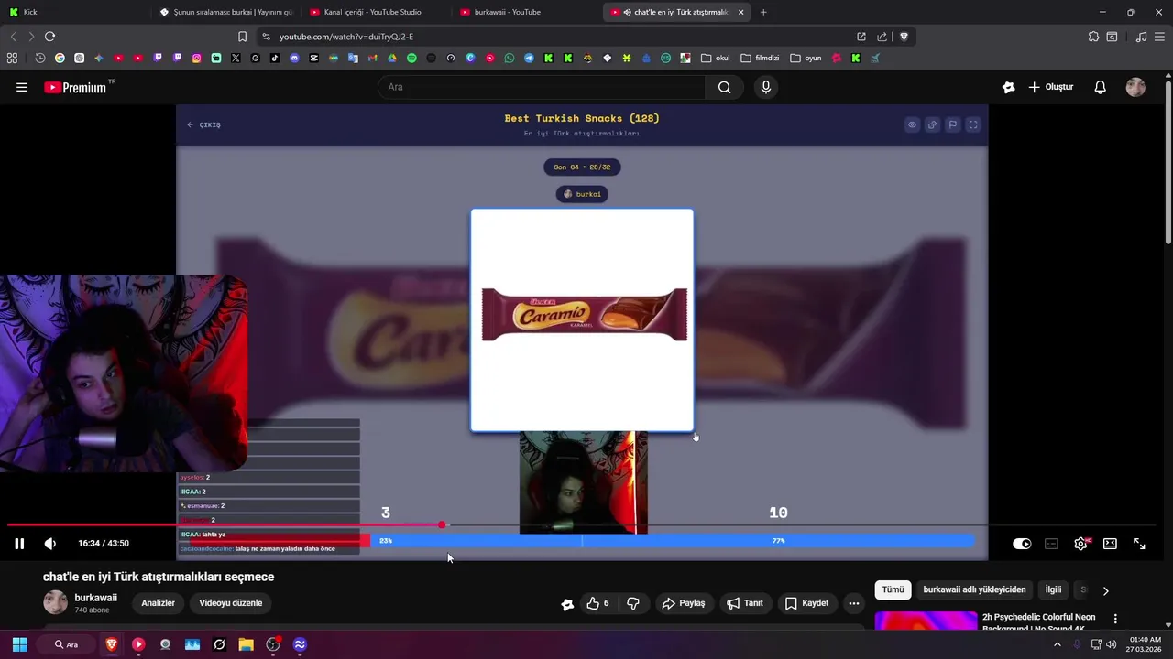The width and height of the screenshot is (1173, 659).
Task: Show next filter chips arrow
Action: (1105, 591)
